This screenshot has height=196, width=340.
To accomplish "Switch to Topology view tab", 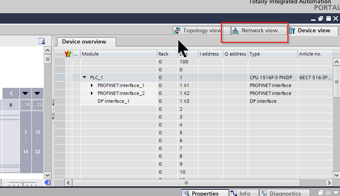I will click(x=201, y=30).
